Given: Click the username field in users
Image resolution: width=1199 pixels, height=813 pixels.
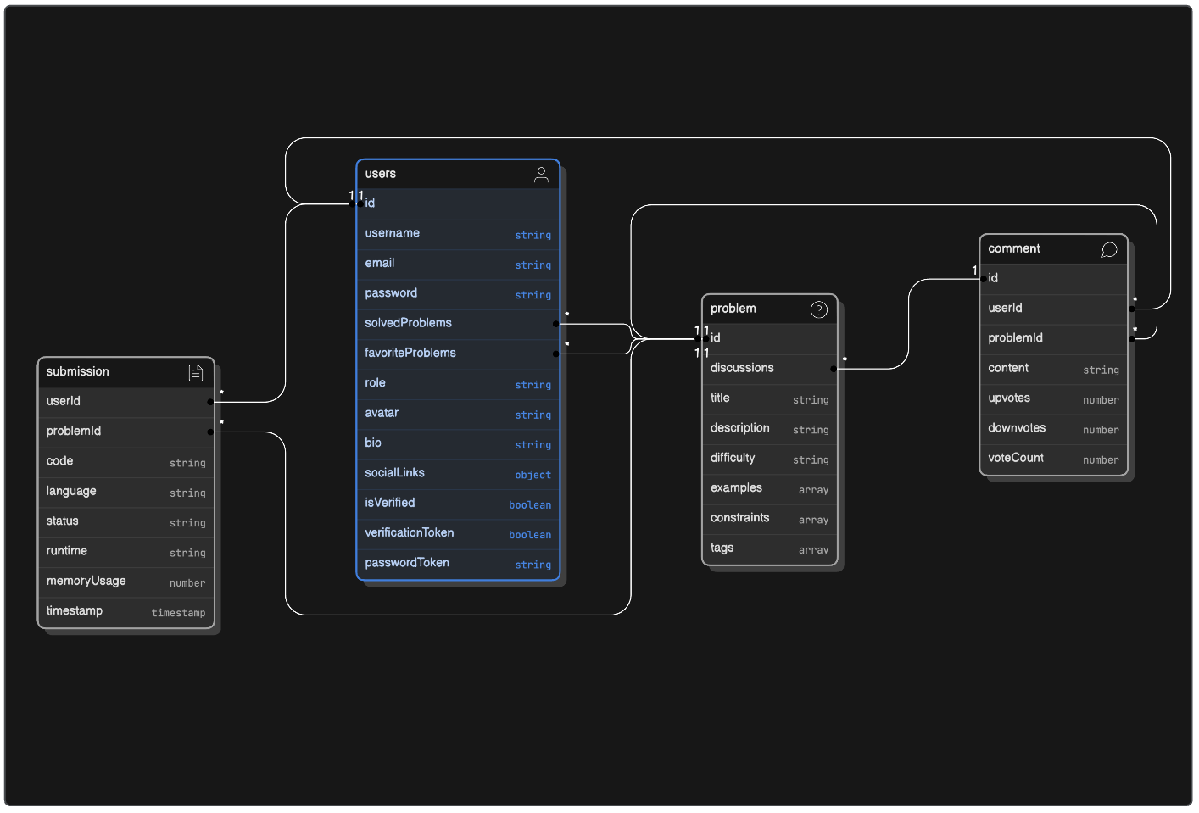Looking at the screenshot, I should pyautogui.click(x=458, y=233).
